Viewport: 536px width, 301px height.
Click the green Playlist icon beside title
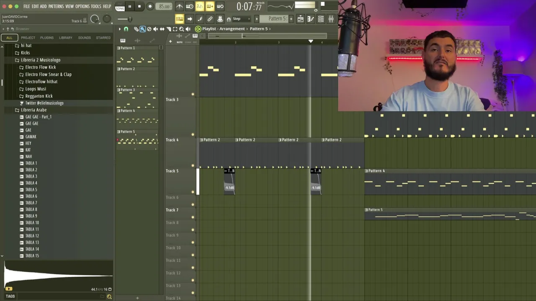[x=198, y=29]
